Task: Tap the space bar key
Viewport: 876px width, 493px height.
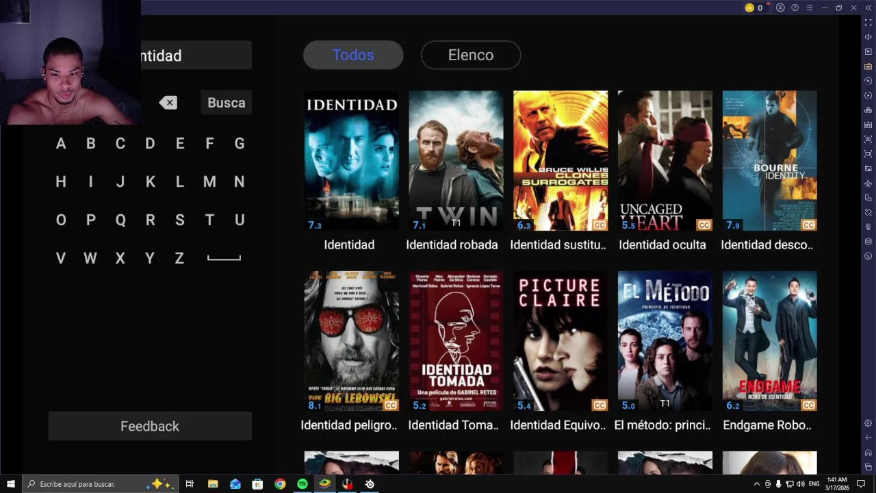Action: [224, 258]
